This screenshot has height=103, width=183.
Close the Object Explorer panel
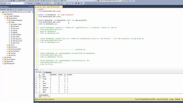[x=33, y=7]
